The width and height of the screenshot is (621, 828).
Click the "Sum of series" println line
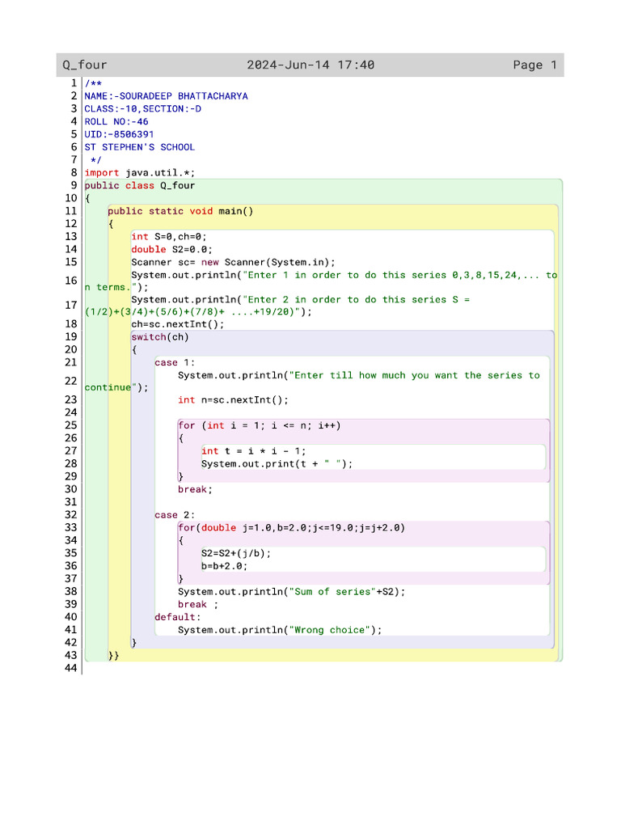(x=291, y=592)
